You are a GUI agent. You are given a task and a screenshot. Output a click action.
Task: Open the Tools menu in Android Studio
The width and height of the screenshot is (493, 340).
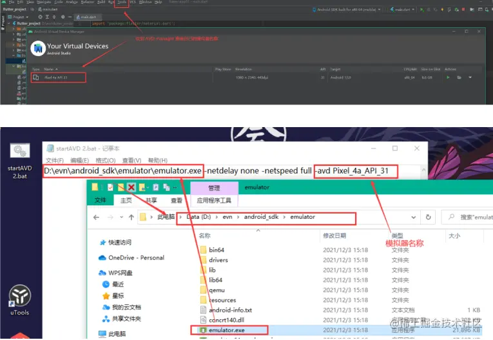tap(122, 2)
